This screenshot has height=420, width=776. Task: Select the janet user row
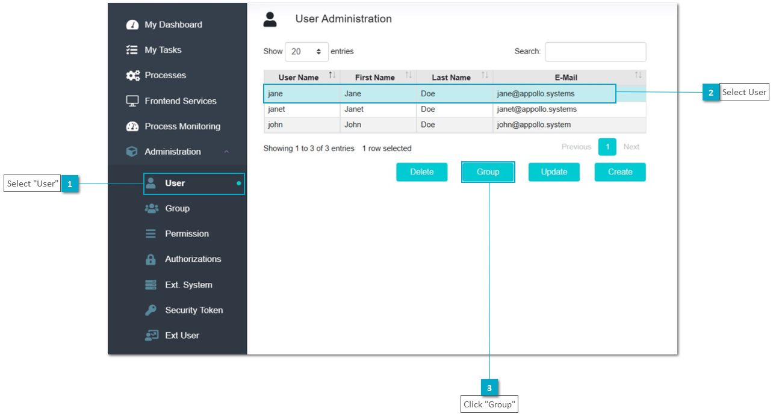[455, 110]
